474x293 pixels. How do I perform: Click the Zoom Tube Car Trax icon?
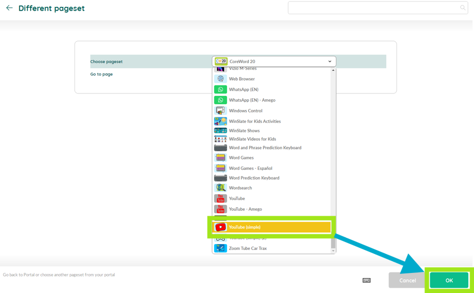pos(220,248)
